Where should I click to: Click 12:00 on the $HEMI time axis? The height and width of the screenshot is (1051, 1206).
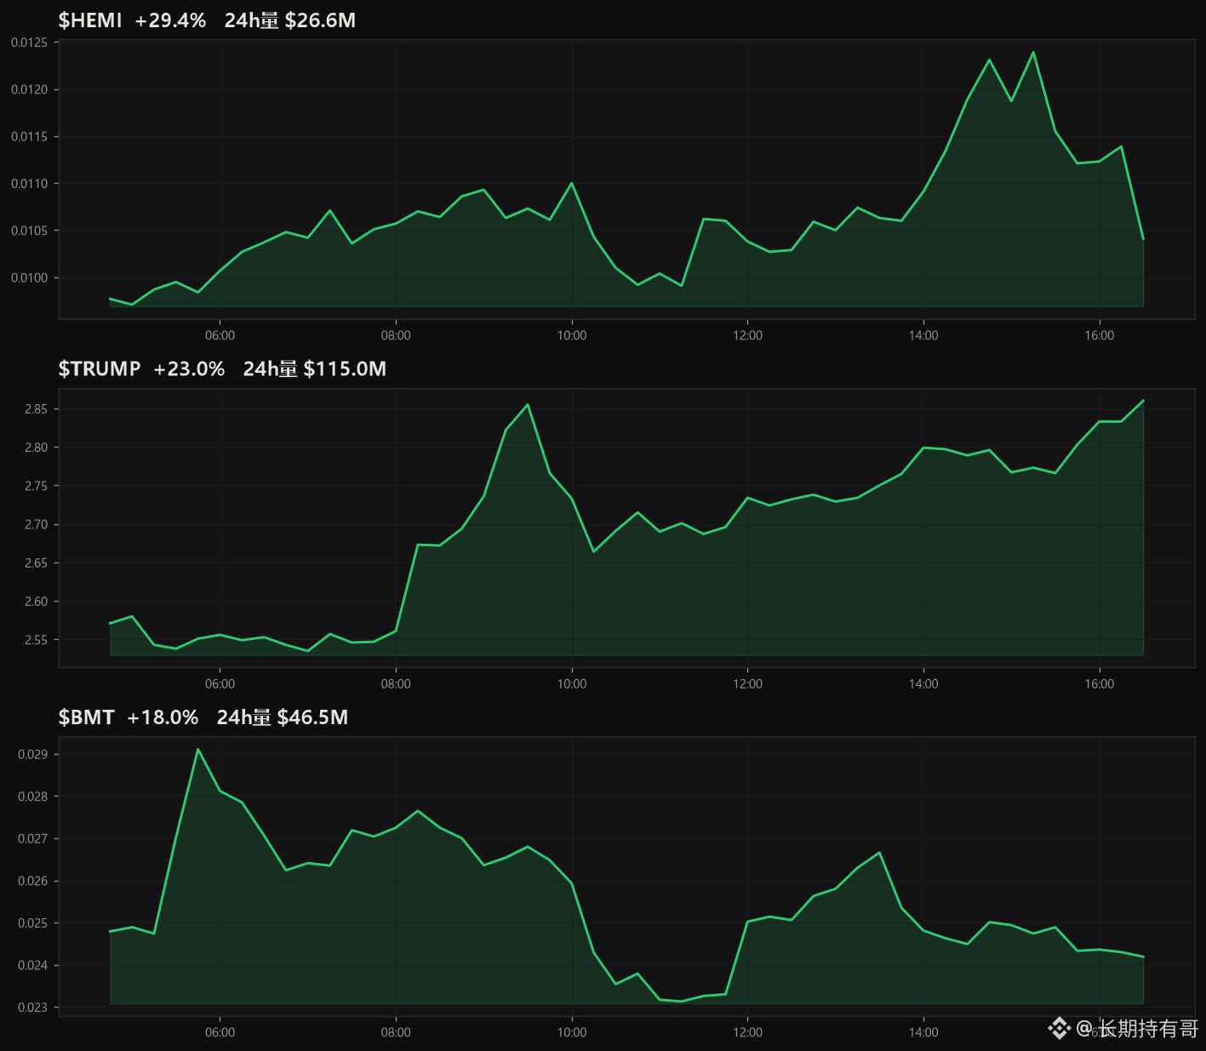[748, 335]
